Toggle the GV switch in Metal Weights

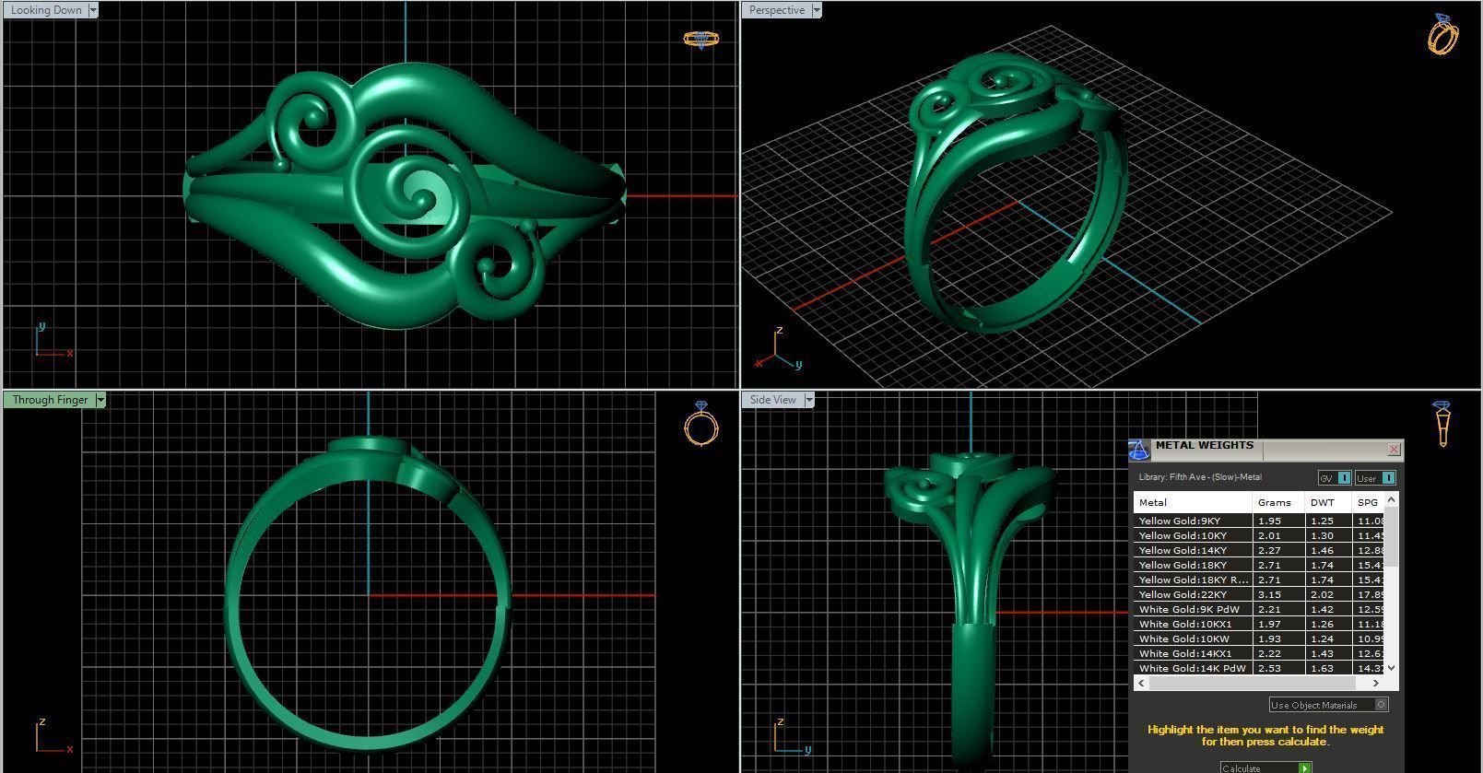(x=1335, y=478)
